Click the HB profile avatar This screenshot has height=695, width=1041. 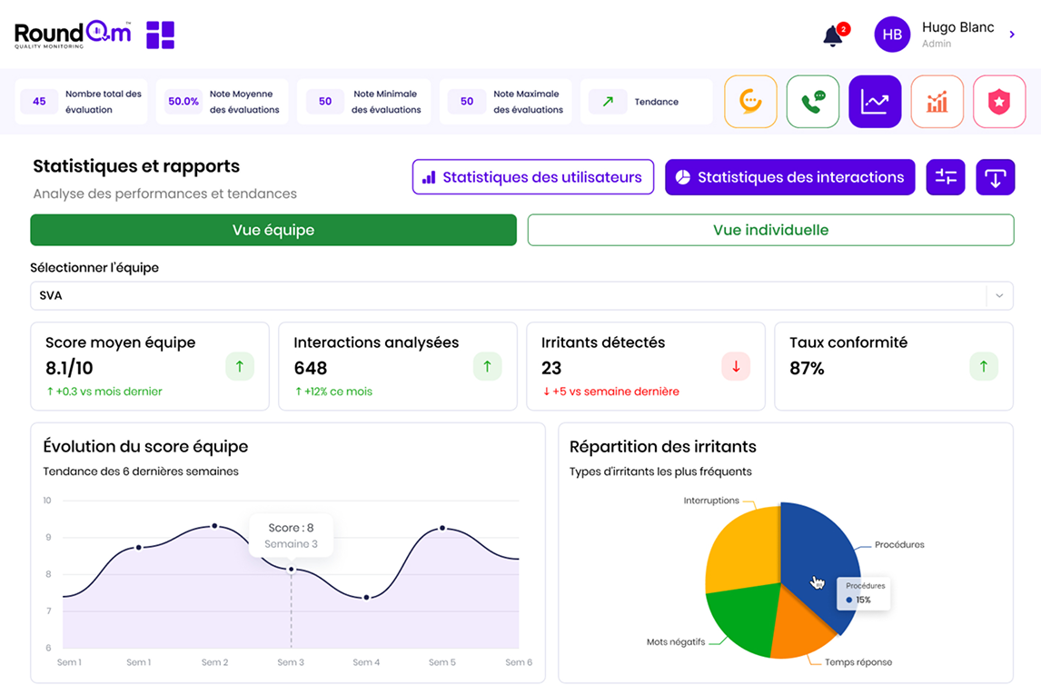click(891, 35)
